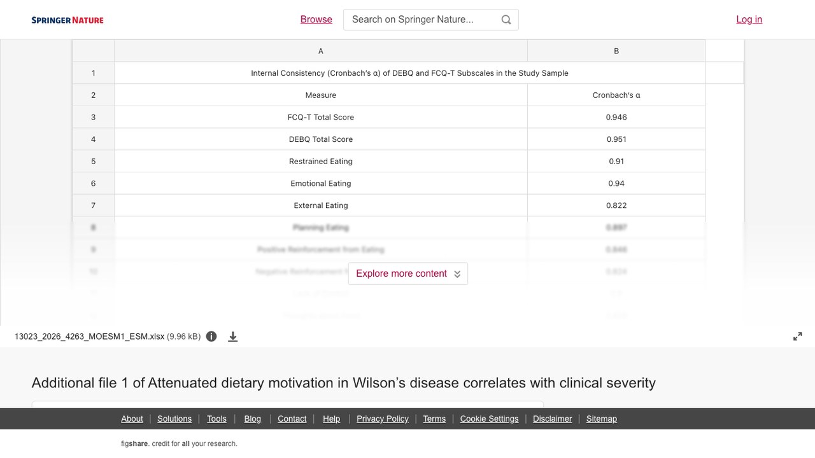This screenshot has height=458, width=815.
Task: Open the Blog footer link
Action: [x=252, y=419]
